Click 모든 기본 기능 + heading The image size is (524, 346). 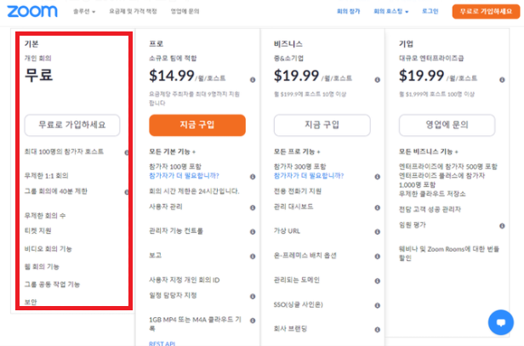pos(172,151)
